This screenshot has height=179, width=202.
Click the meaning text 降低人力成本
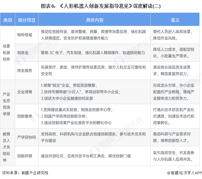(x=174, y=53)
